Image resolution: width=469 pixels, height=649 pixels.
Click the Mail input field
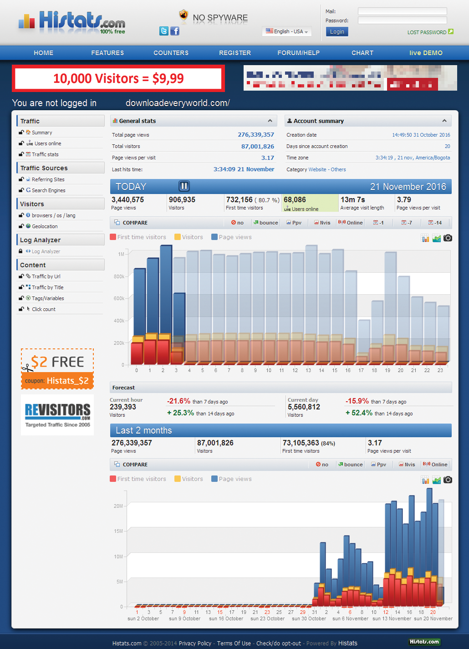pos(403,11)
